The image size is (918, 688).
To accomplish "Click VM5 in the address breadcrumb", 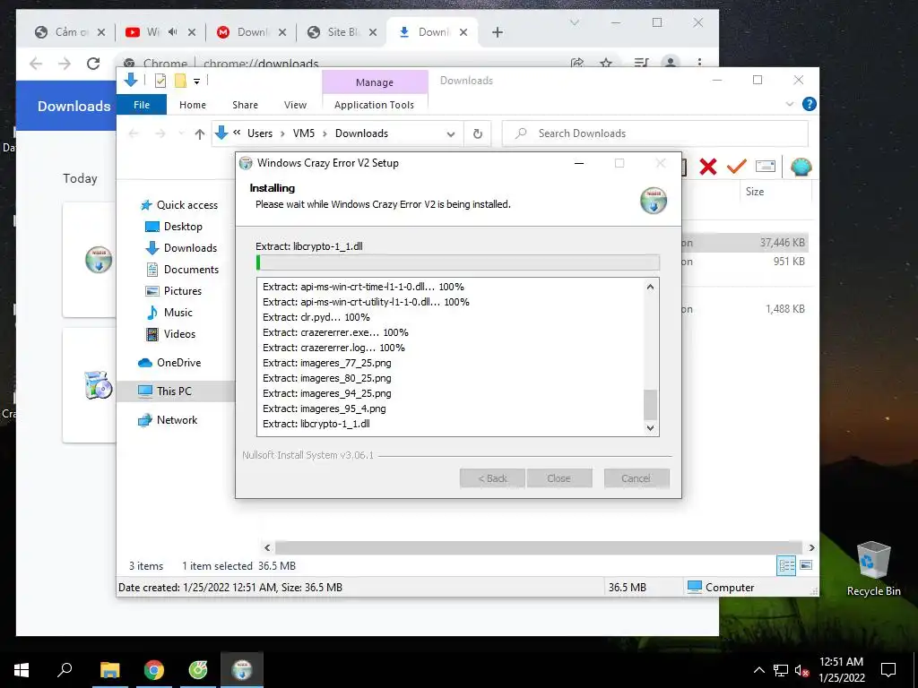I will coord(303,133).
